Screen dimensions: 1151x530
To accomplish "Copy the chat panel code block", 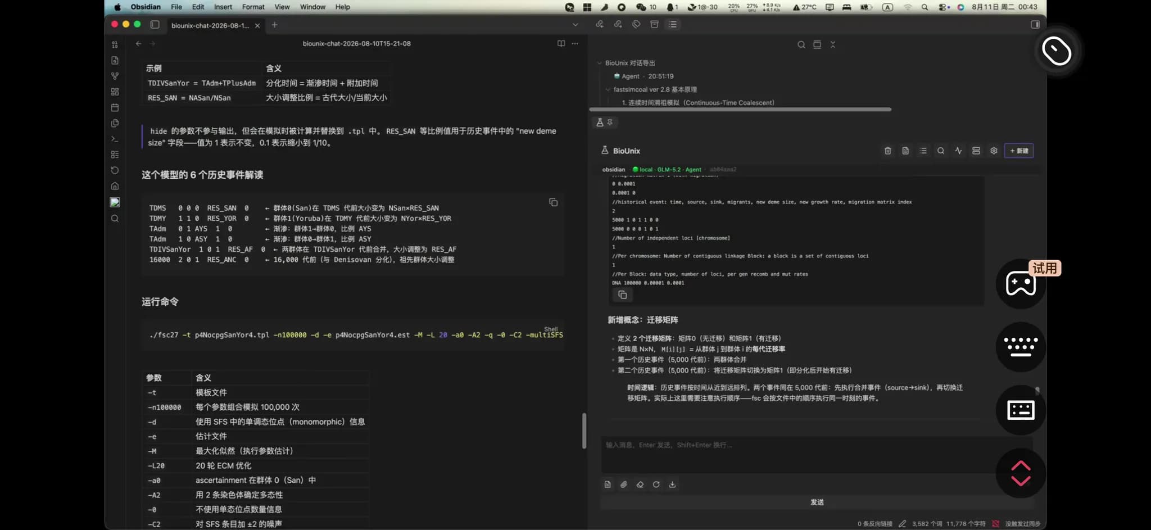I will (x=622, y=295).
